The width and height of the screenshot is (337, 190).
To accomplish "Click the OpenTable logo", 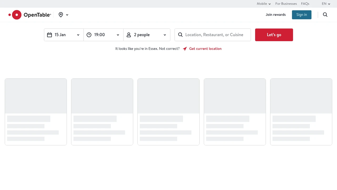I will [x=29, y=15].
